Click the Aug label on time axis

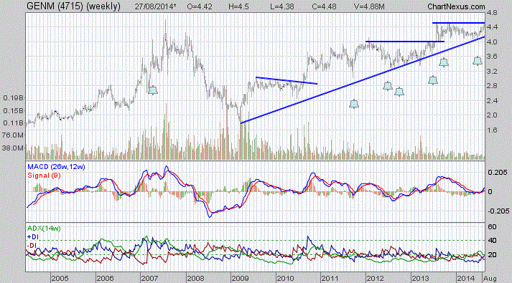point(490,279)
